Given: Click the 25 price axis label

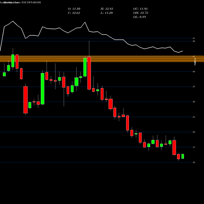Looking at the screenshot, I should [194, 117].
